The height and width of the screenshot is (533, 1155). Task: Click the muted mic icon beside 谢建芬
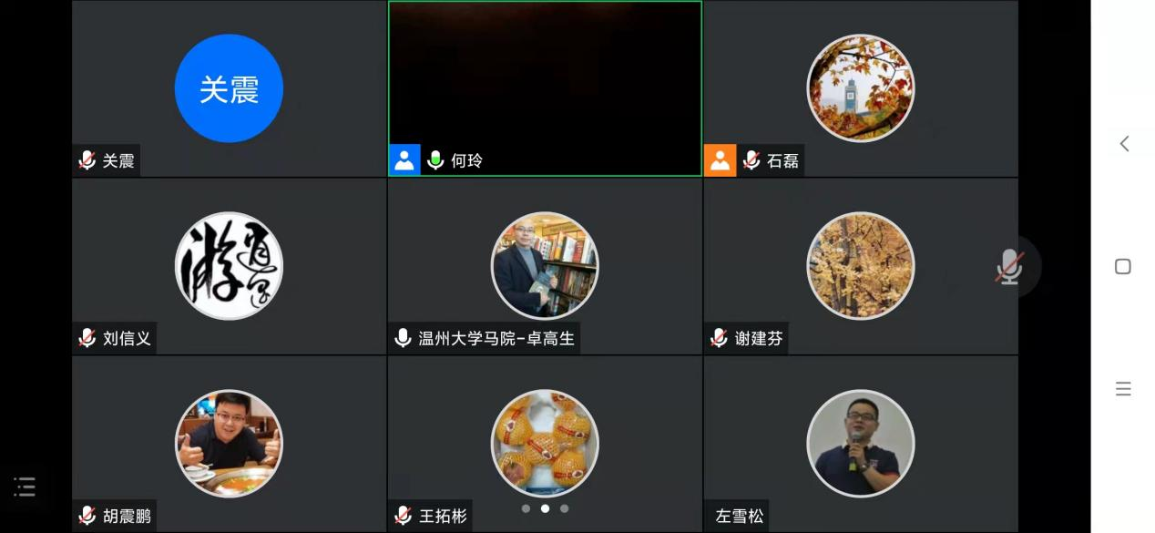tap(720, 338)
